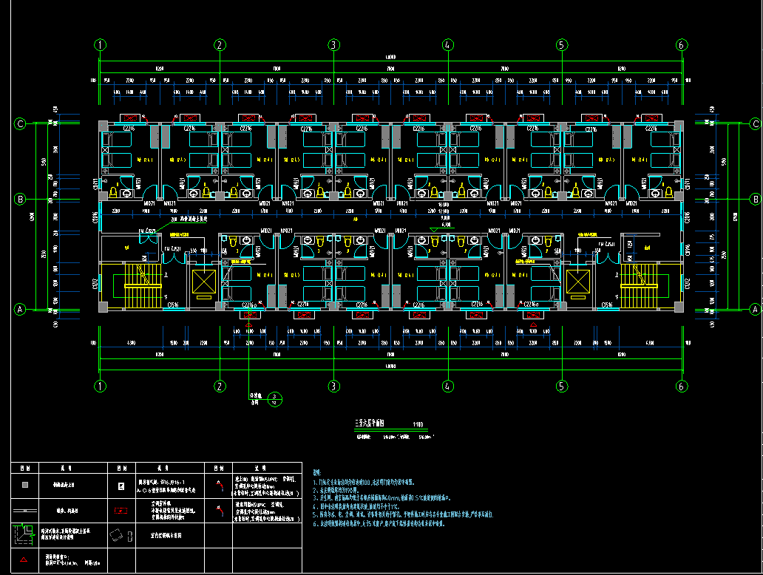Select axis bubble A on right side
Viewport: 763px width, 575px height.
pos(755,309)
